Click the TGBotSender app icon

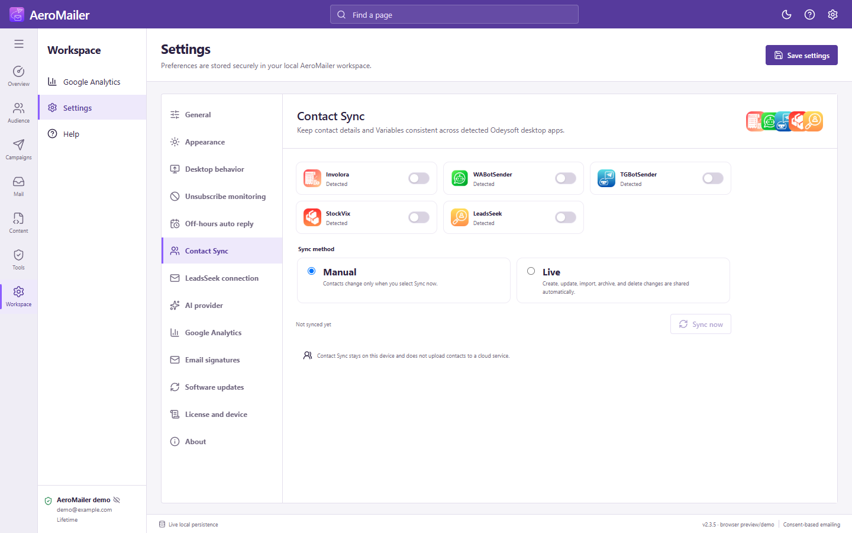606,178
